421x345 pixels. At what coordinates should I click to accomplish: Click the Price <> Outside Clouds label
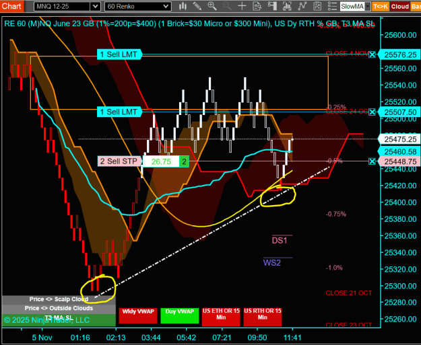(x=59, y=308)
